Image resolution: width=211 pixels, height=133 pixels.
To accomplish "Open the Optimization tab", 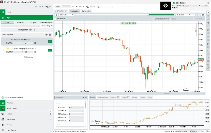I will [86, 11].
